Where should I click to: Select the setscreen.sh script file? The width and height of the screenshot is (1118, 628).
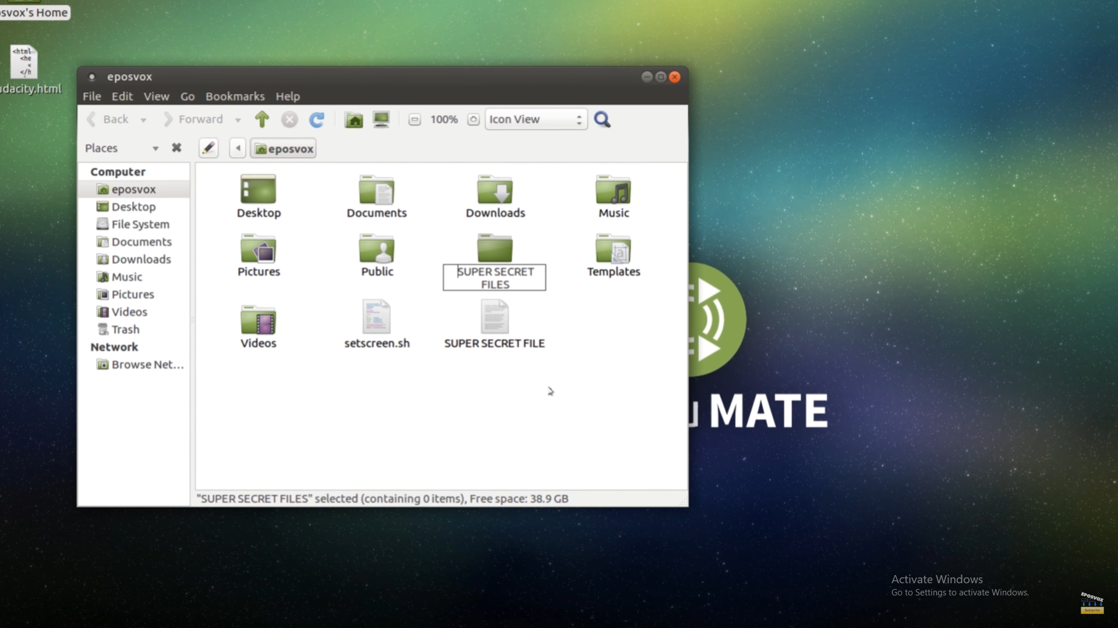pos(377,317)
